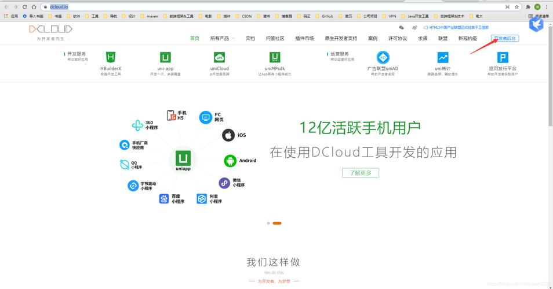Open the VPN bookmark folder
The width and height of the screenshot is (553, 289).
pyautogui.click(x=390, y=16)
